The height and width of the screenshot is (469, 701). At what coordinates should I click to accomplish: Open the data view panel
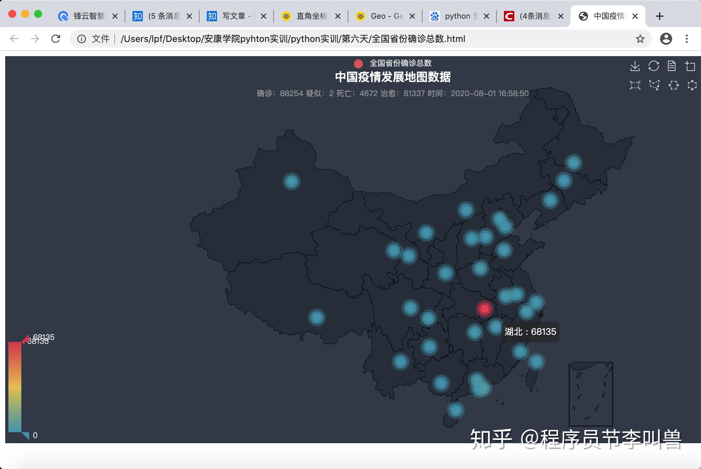tap(672, 66)
